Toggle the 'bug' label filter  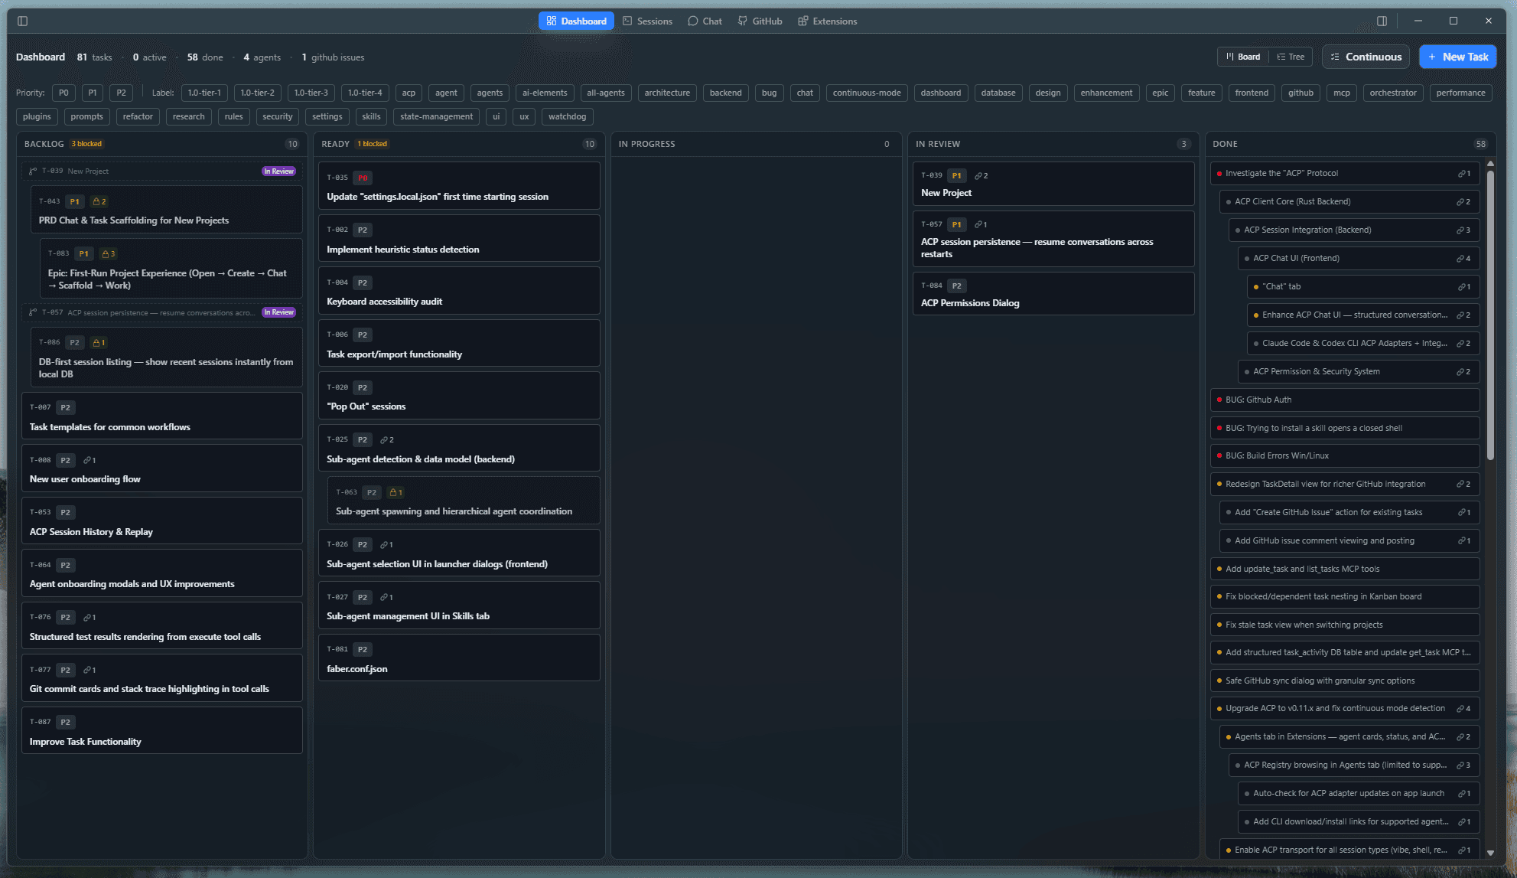click(769, 93)
